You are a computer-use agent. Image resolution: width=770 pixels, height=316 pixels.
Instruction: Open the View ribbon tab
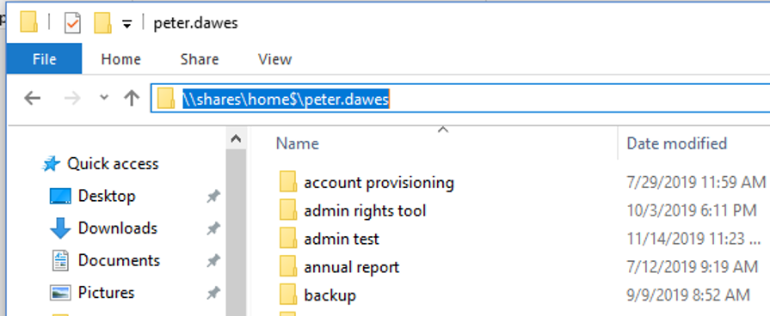[275, 59]
